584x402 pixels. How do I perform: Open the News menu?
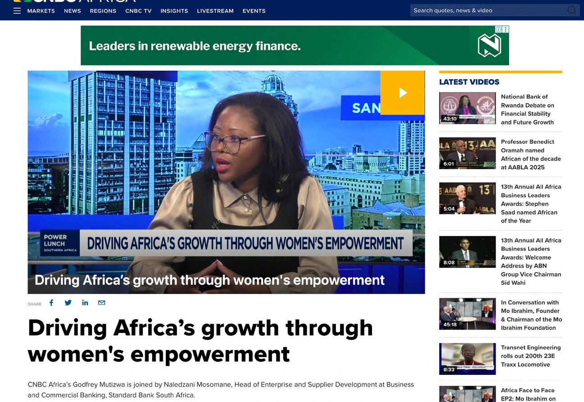(72, 11)
